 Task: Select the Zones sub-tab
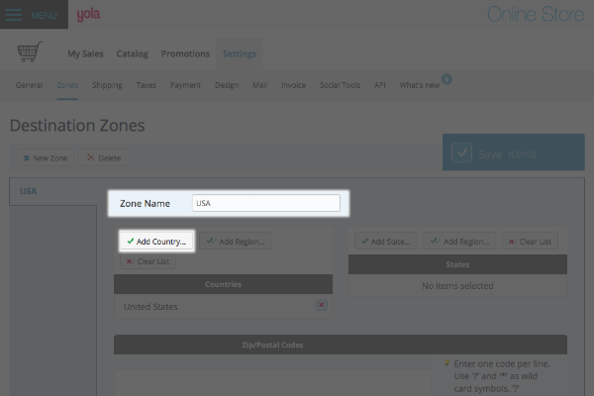(x=67, y=85)
